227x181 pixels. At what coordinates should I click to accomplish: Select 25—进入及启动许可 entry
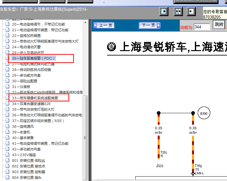click(28, 52)
